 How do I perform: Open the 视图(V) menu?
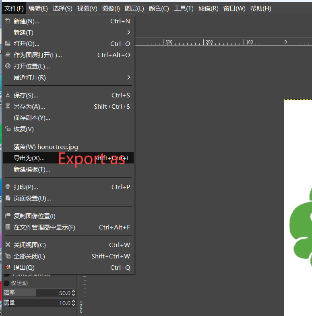click(x=87, y=8)
